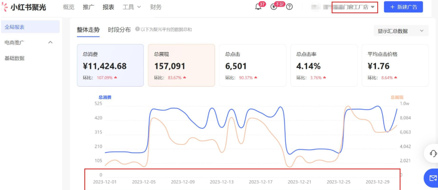Select the 平均点击价格 metric card
Image resolution: width=438 pixels, height=190 pixels.
pyautogui.click(x=395, y=65)
